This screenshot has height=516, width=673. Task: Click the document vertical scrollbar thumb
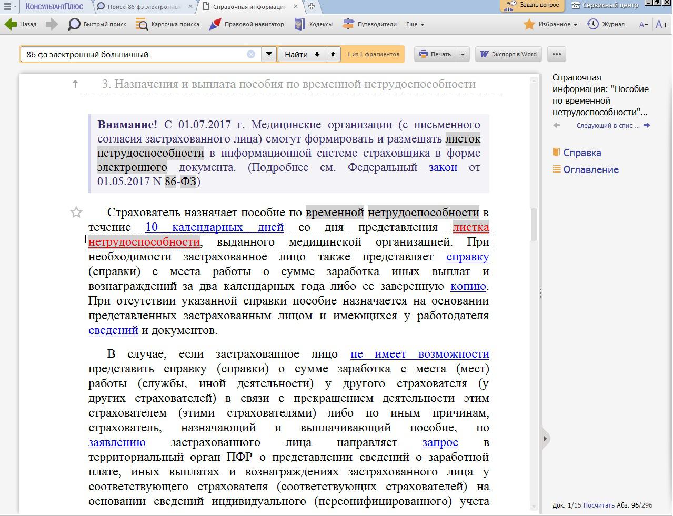click(534, 225)
